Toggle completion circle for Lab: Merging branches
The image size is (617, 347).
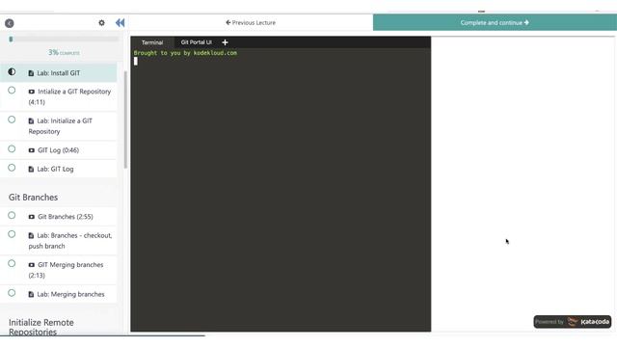[x=12, y=293]
